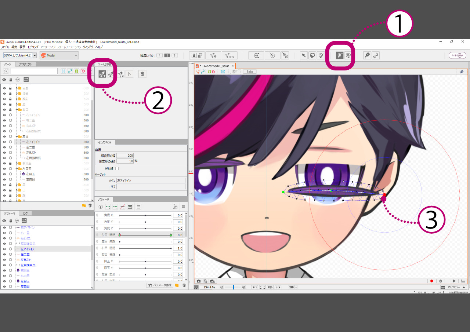Create rotation deformer icon
Viewport: 470px width, 332px height.
[x=272, y=55]
